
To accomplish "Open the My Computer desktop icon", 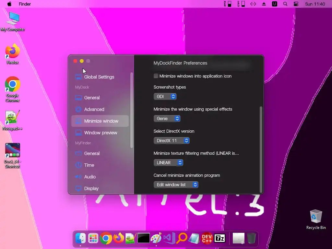I will click(x=13, y=21).
